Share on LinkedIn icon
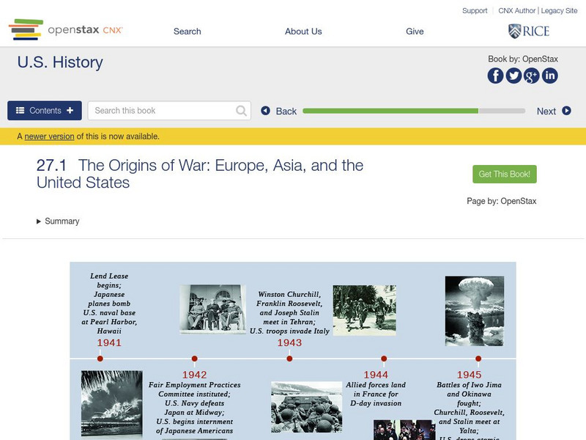This screenshot has width=586, height=440. point(549,76)
